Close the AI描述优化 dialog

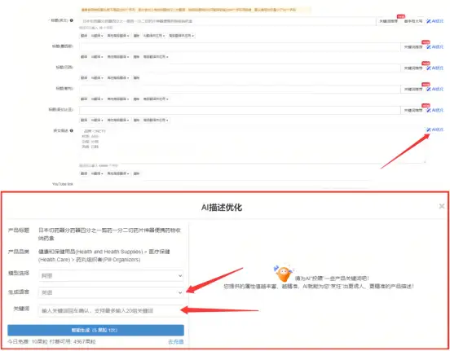coord(442,206)
